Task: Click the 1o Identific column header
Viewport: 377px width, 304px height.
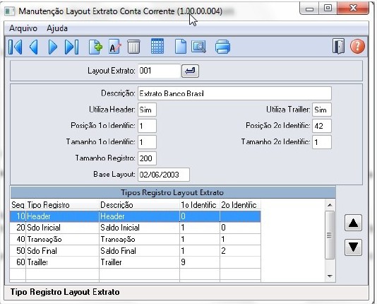Action: [200, 205]
